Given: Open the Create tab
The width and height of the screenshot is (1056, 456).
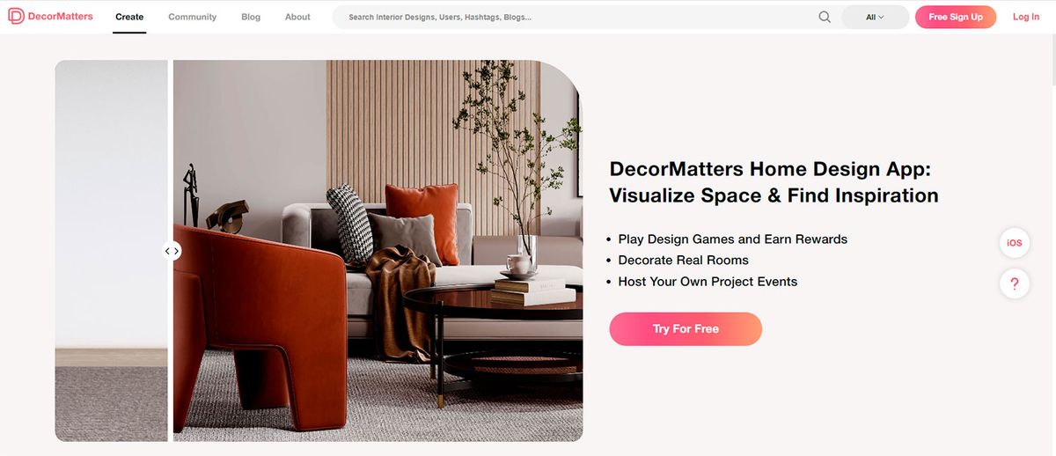Looking at the screenshot, I should click(129, 17).
